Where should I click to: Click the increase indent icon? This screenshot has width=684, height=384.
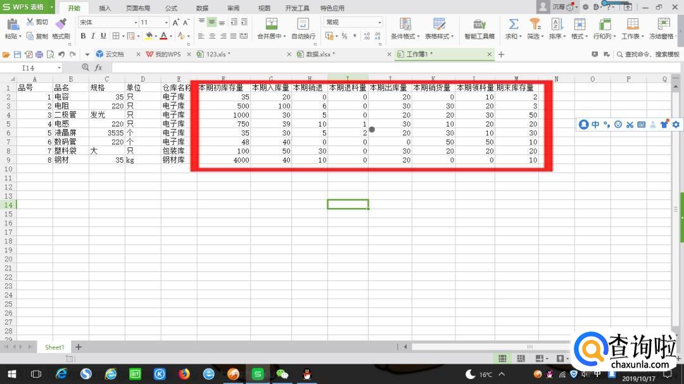(244, 22)
